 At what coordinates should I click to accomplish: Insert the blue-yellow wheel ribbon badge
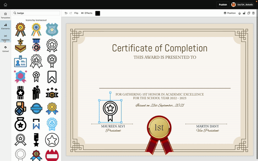pos(36,30)
